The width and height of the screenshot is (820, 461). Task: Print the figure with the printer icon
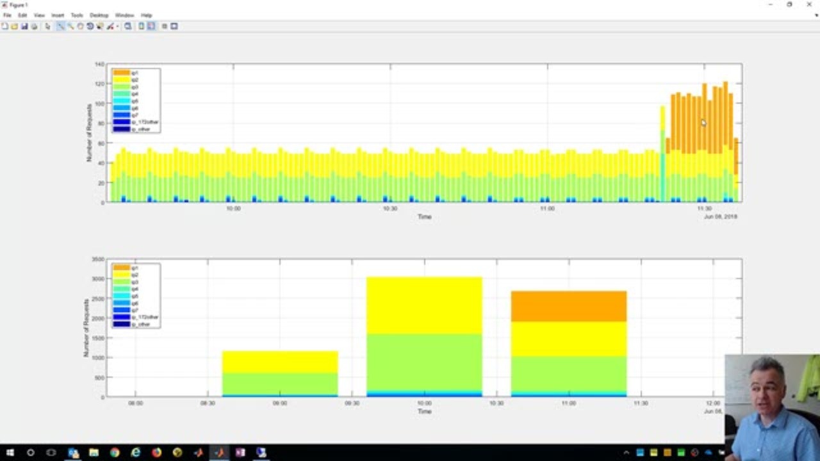point(34,26)
